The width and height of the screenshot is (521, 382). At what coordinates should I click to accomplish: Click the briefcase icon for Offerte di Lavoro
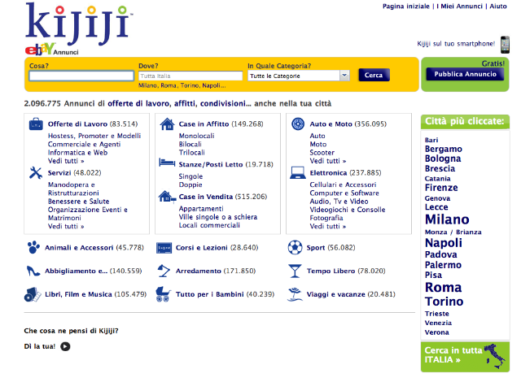click(36, 124)
